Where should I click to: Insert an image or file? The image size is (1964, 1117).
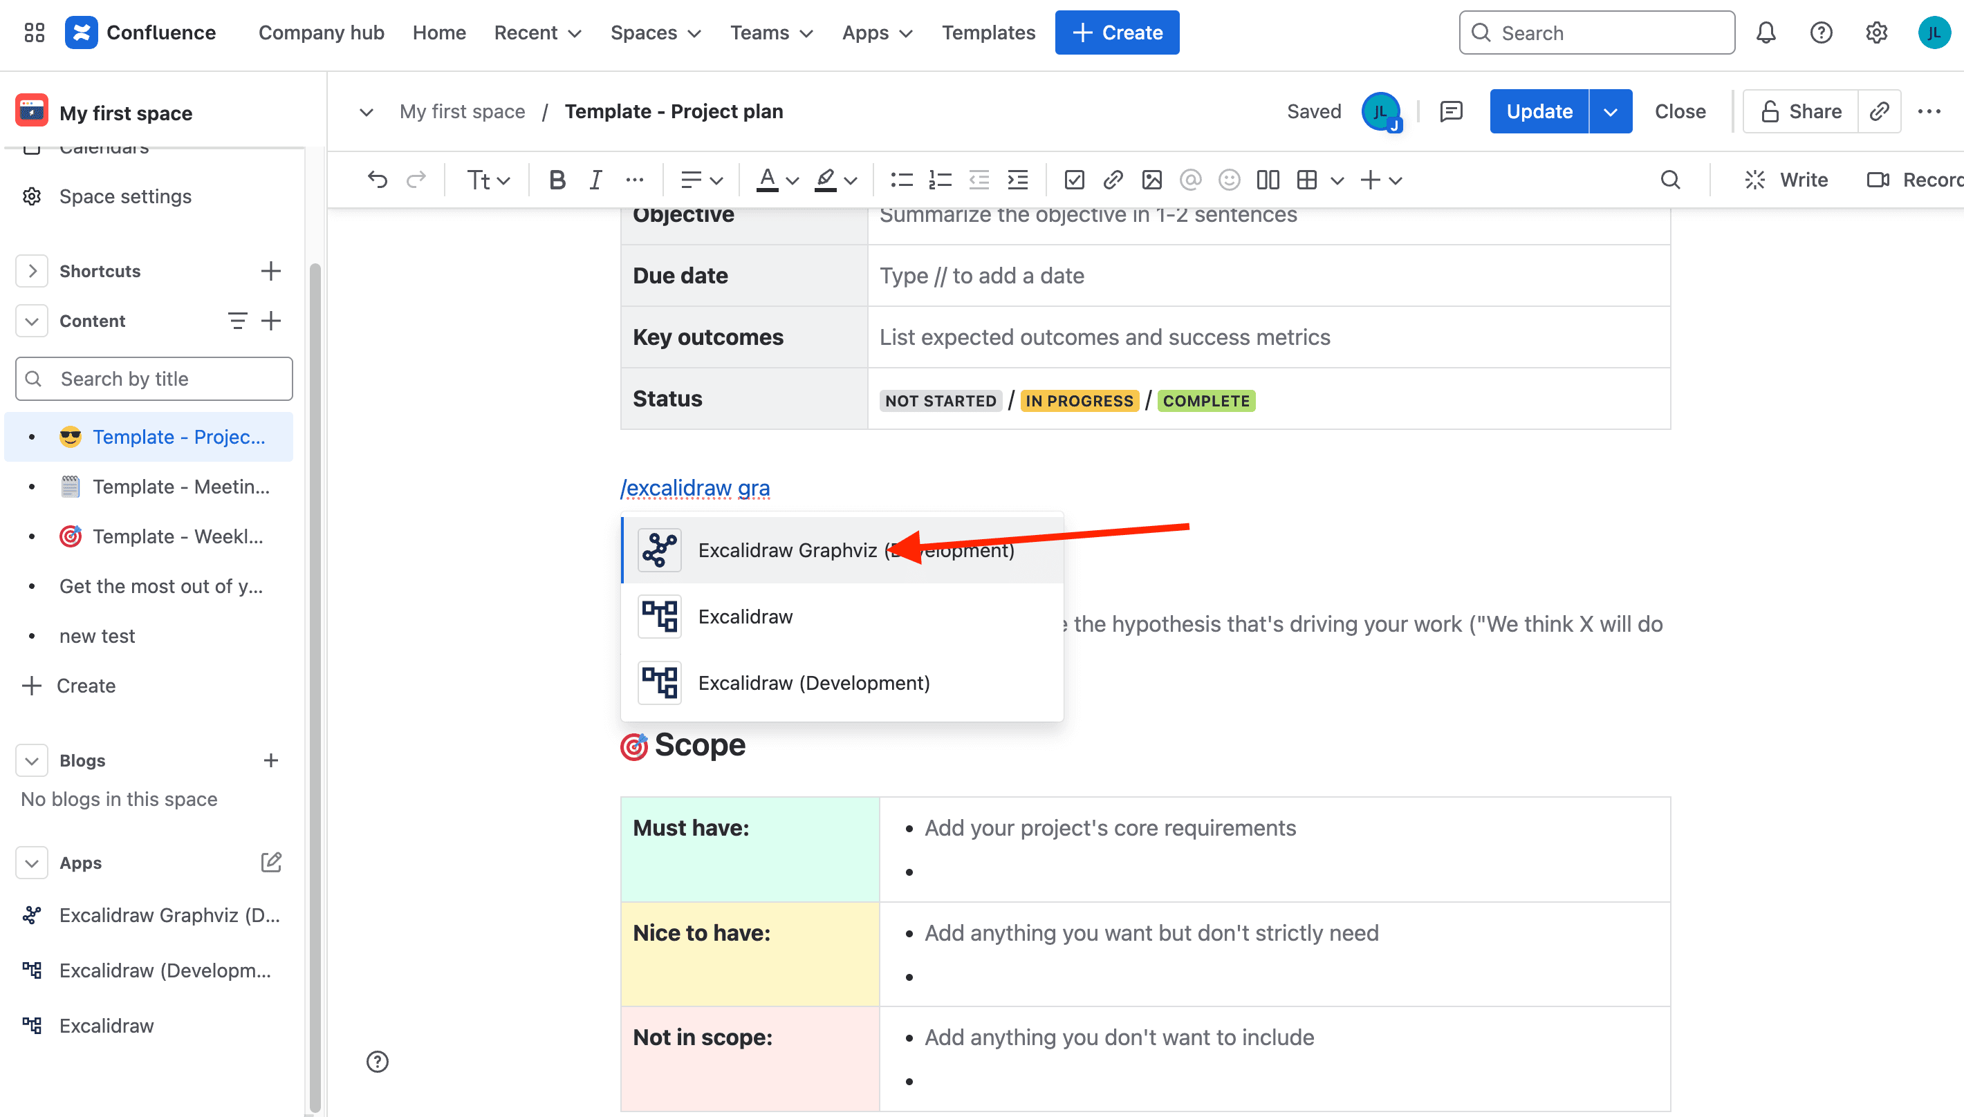tap(1151, 180)
